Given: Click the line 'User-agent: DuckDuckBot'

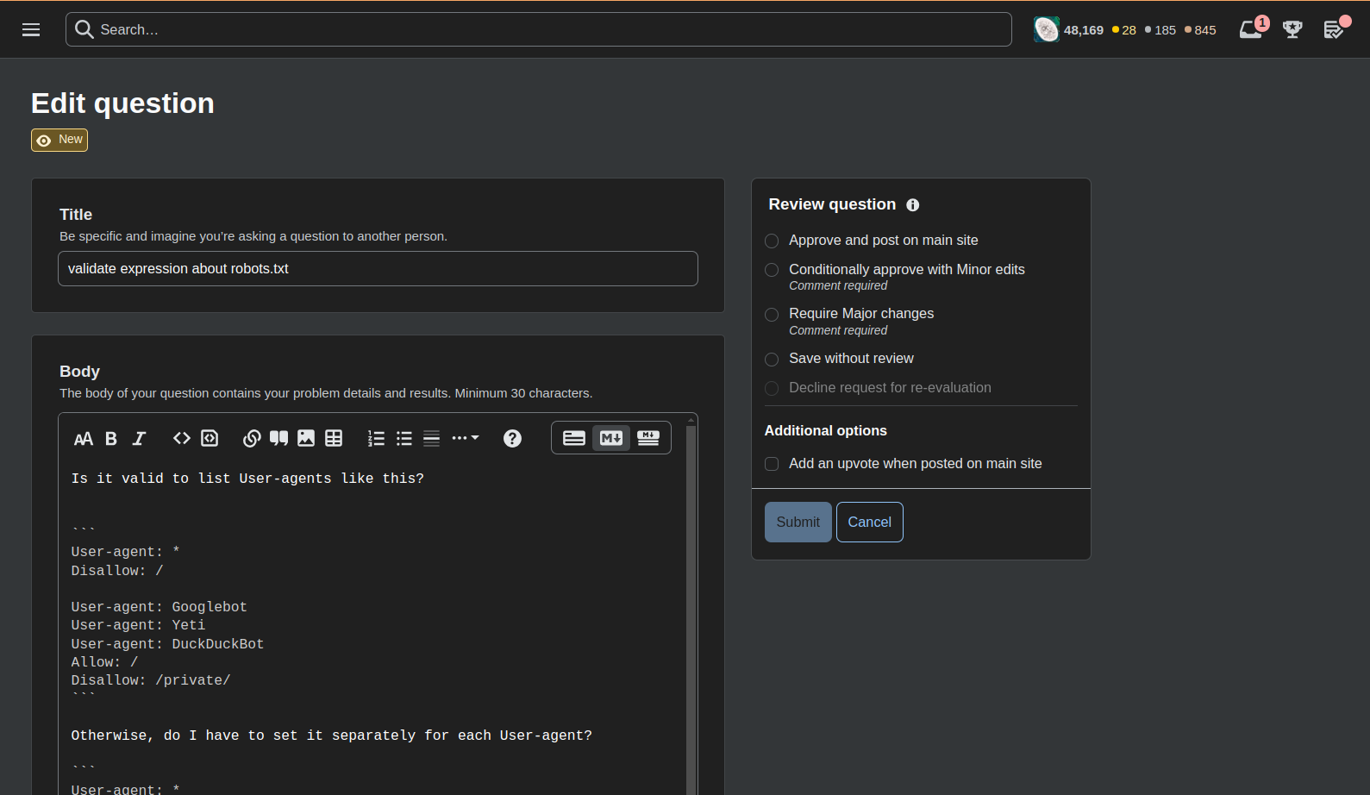Looking at the screenshot, I should pos(167,644).
